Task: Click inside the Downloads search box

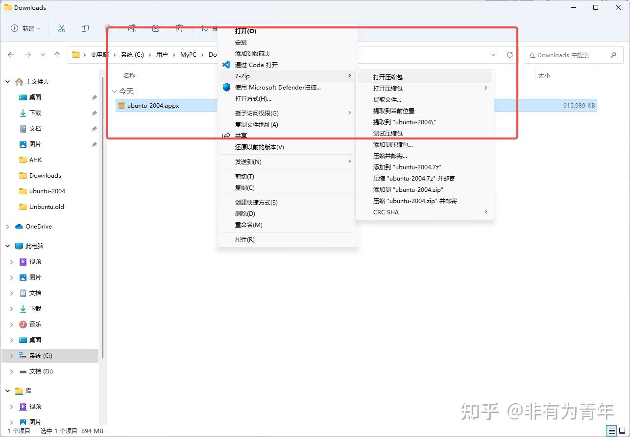Action: [568, 55]
